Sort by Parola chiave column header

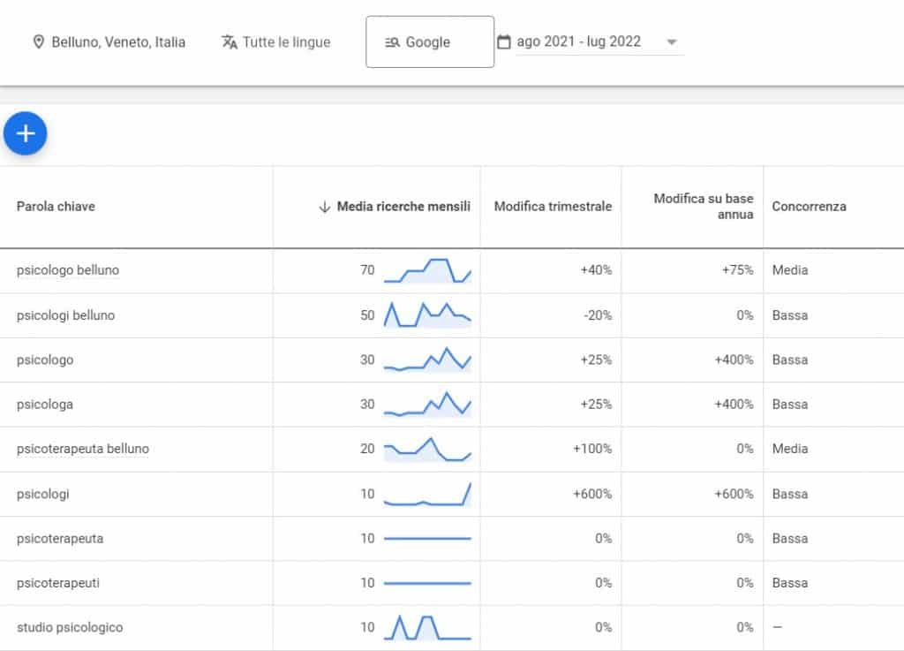(x=56, y=207)
